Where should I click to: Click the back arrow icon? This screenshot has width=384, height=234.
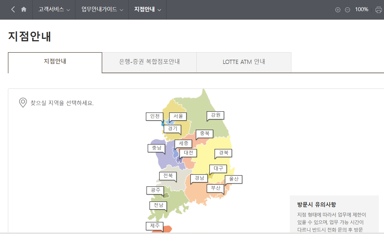point(13,9)
